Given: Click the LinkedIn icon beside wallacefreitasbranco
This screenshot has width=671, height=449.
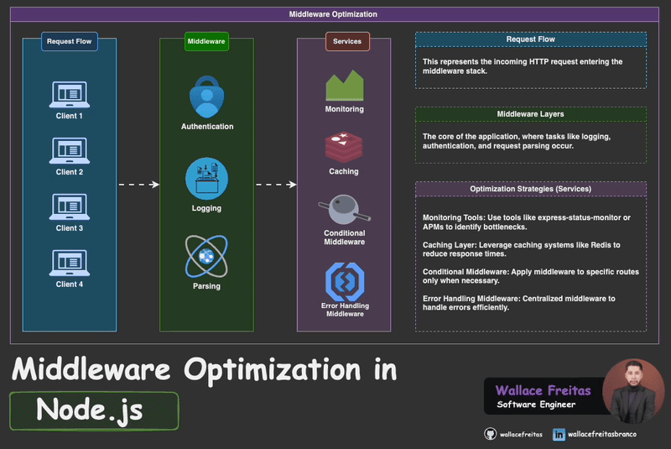Looking at the screenshot, I should click(x=559, y=435).
